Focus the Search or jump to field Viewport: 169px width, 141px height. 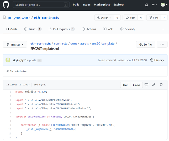coord(41,5)
